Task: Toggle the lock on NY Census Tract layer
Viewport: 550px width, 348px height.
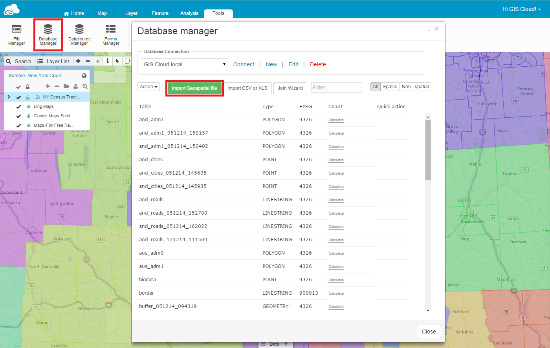Action: click(28, 97)
